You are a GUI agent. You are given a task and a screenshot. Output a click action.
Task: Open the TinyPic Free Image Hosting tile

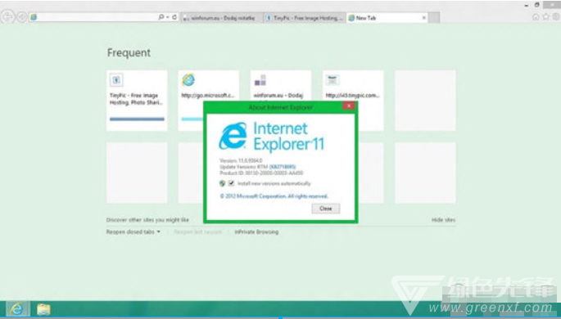tap(137, 101)
